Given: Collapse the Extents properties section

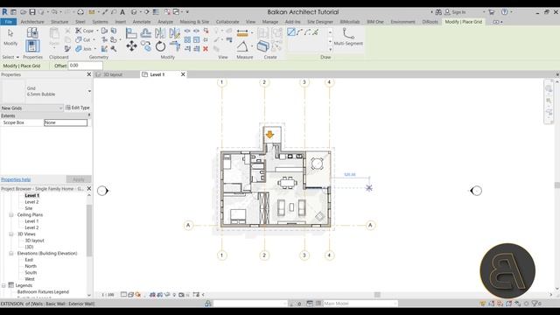Looking at the screenshot, I should [x=89, y=115].
